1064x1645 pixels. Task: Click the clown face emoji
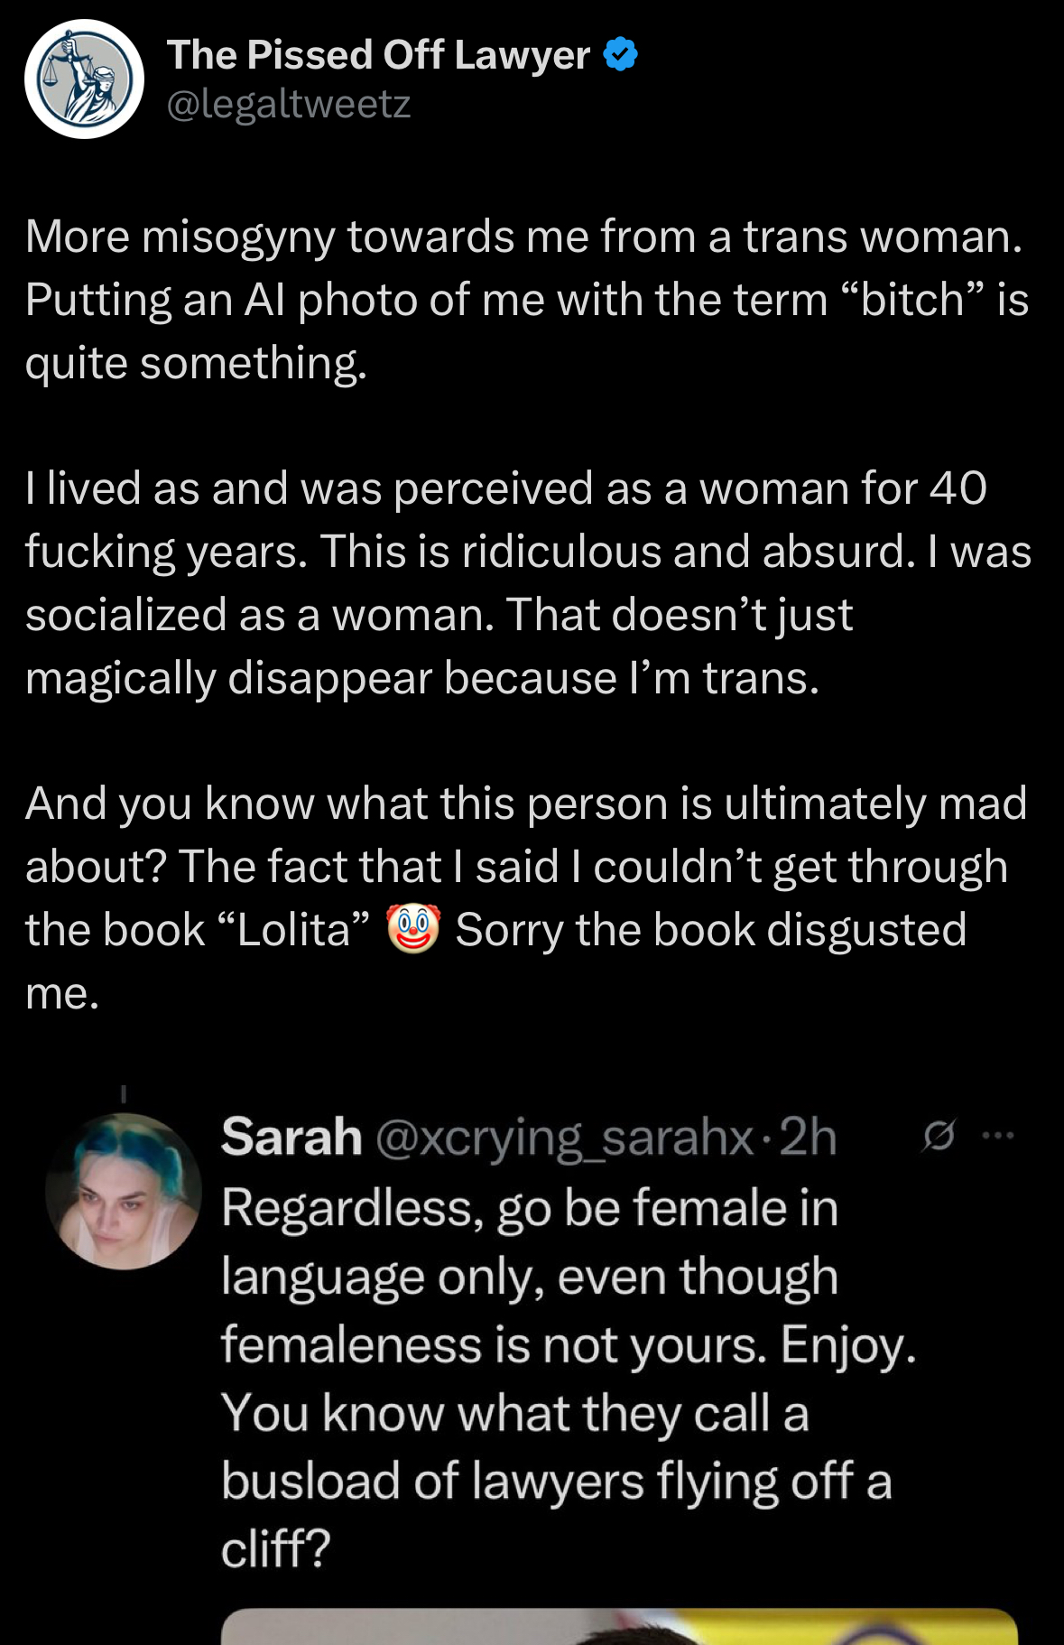click(x=413, y=930)
